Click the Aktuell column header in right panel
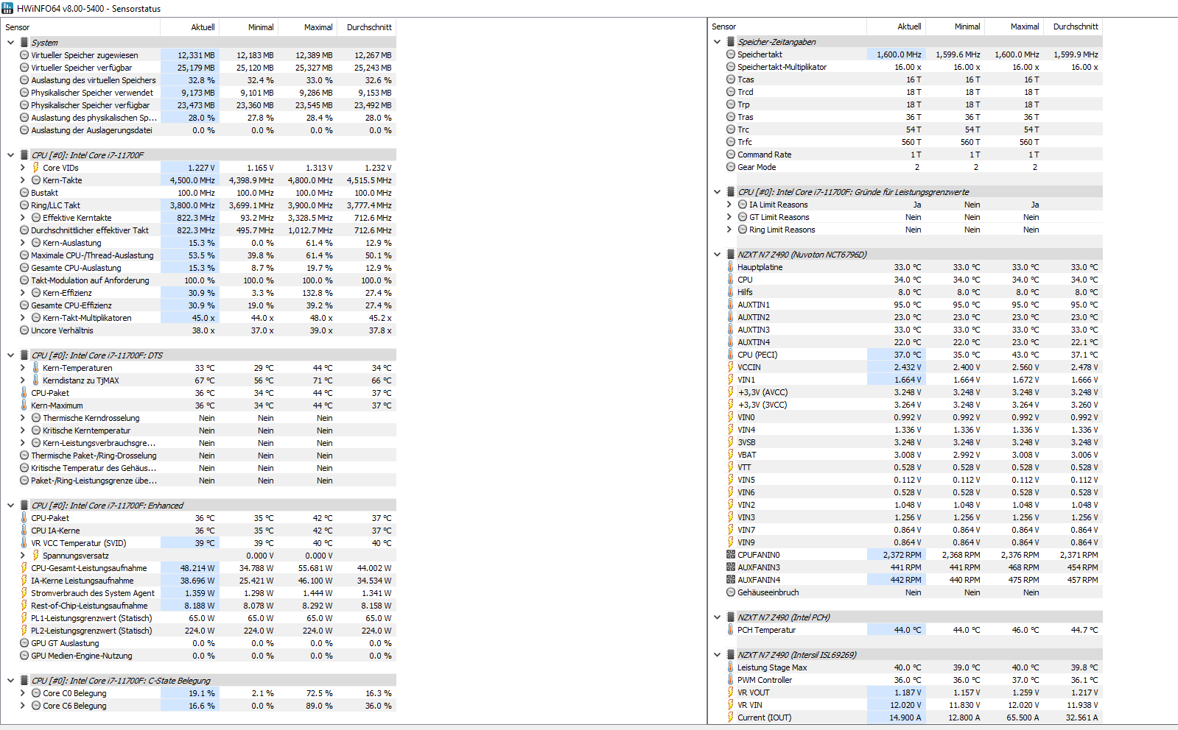The height and width of the screenshot is (730, 1178). [x=897, y=26]
